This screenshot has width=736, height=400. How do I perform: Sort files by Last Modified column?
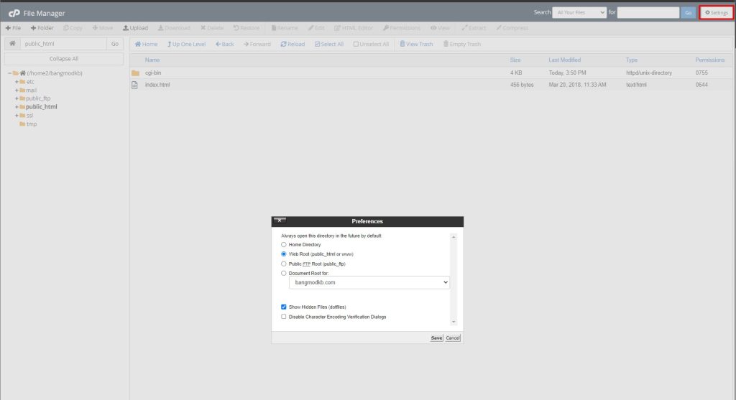pos(564,60)
